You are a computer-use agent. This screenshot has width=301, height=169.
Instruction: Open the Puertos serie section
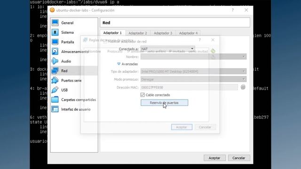point(74,80)
